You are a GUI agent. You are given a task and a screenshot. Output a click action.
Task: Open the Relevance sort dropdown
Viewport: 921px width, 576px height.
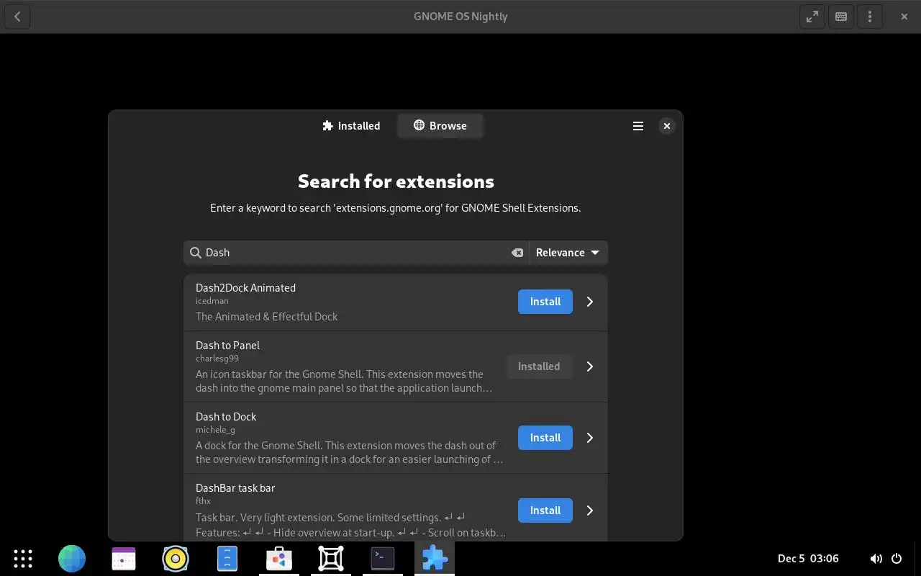click(568, 253)
